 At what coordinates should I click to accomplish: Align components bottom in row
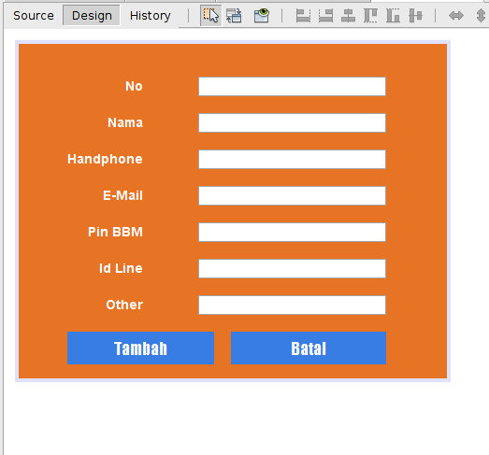coord(393,15)
